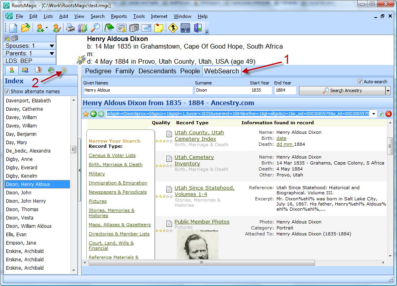Open Search Ancestry provider dropdown arrow
Viewport: 397px width, 286px height.
pyautogui.click(x=388, y=90)
